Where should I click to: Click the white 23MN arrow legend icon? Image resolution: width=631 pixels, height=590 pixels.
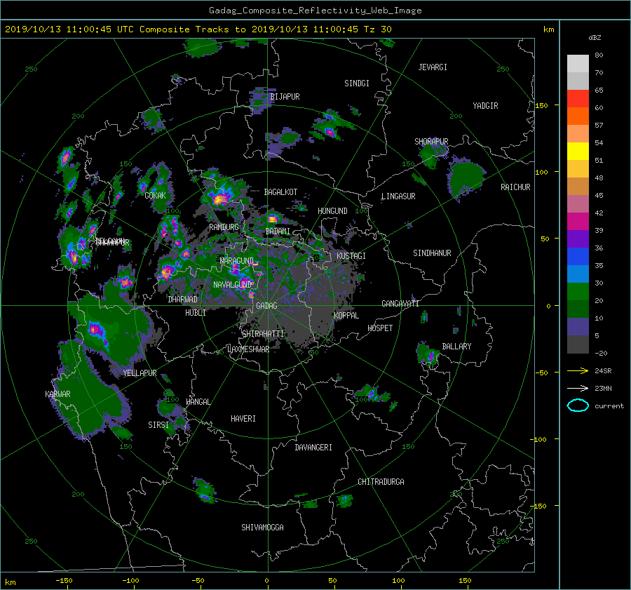pyautogui.click(x=578, y=388)
